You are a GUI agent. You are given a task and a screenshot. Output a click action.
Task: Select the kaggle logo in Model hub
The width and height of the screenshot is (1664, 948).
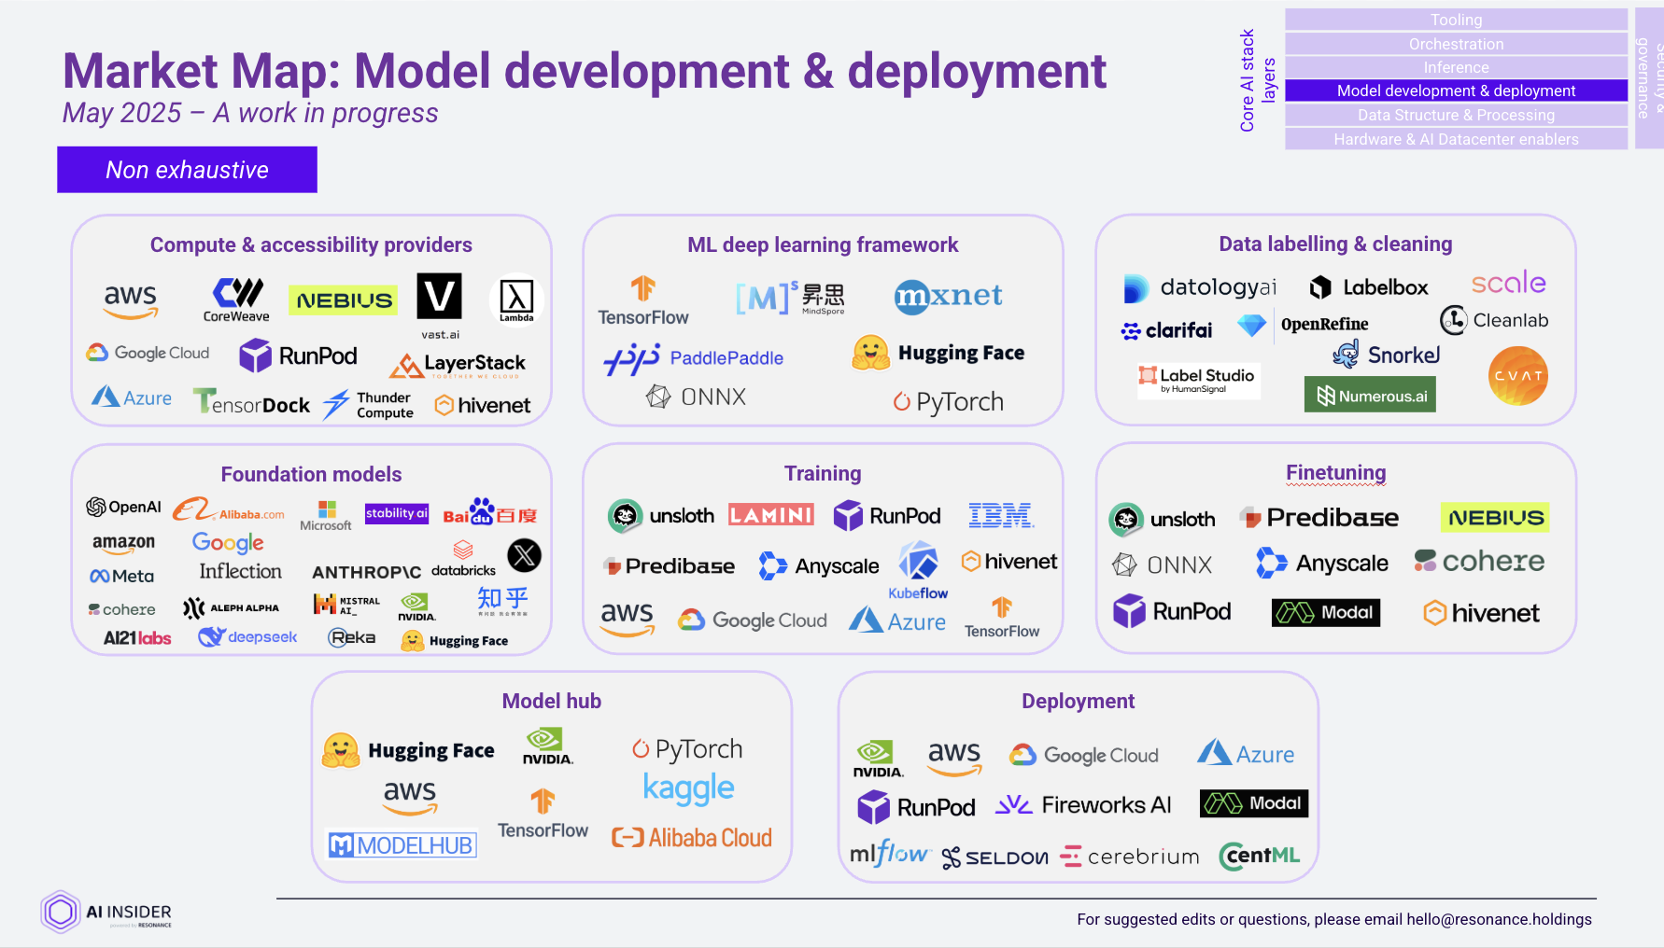(x=688, y=788)
